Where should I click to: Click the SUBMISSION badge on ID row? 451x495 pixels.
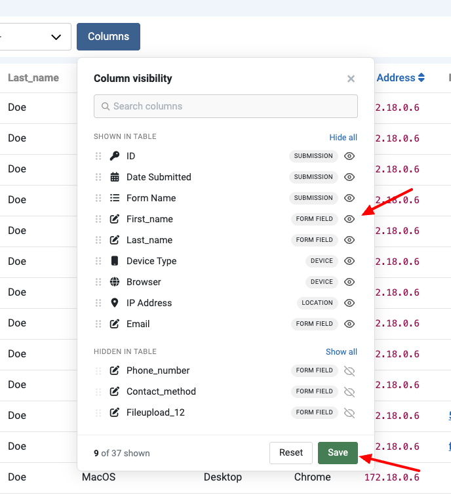coord(313,156)
